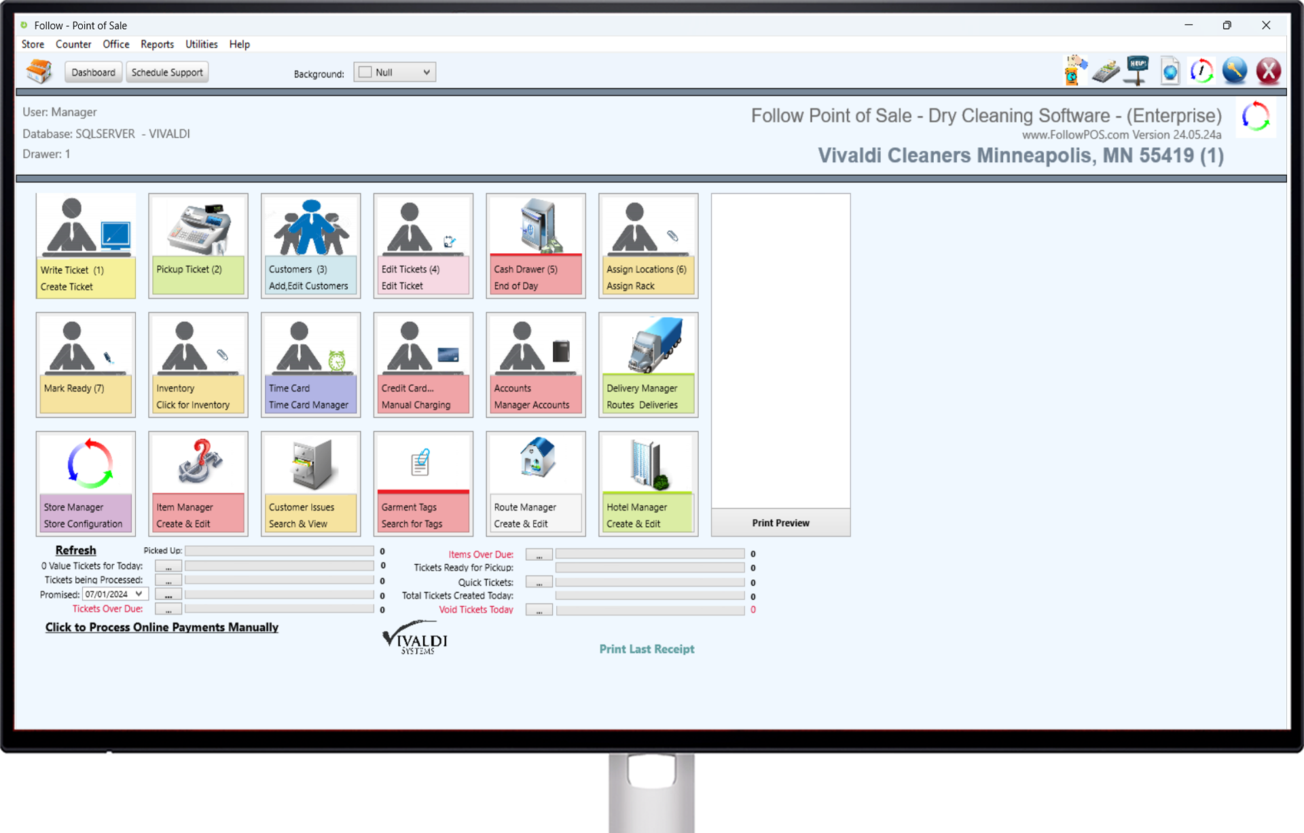The image size is (1304, 833).
Task: Click the Follow logo beside the header title
Action: coord(1256,117)
